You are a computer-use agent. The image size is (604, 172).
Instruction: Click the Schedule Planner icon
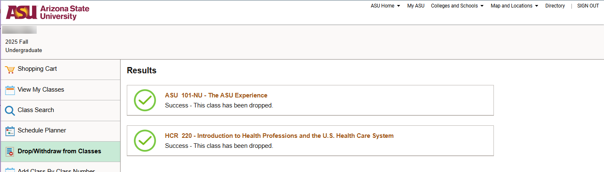(x=10, y=131)
